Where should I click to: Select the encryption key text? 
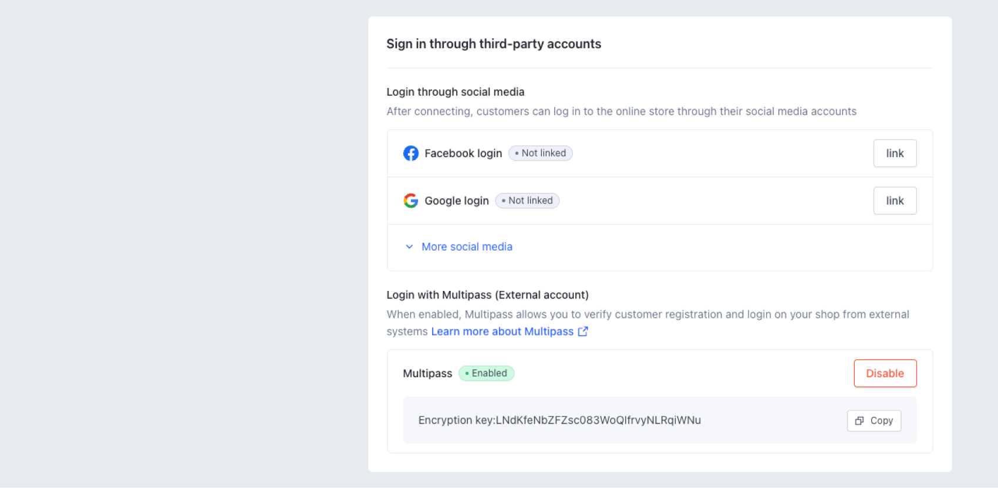[x=559, y=420]
